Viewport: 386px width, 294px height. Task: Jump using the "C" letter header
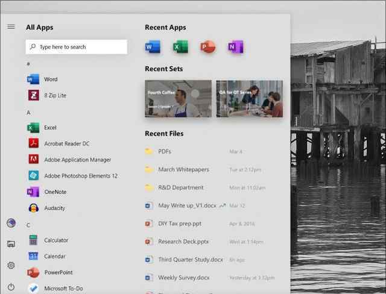coord(28,225)
